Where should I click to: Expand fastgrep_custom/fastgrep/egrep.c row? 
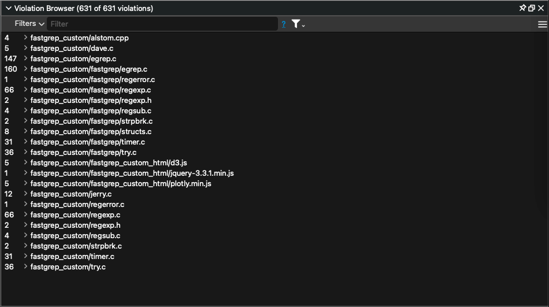(25, 69)
